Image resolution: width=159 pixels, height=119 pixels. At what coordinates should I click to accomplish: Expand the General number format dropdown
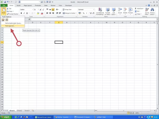click(94, 9)
